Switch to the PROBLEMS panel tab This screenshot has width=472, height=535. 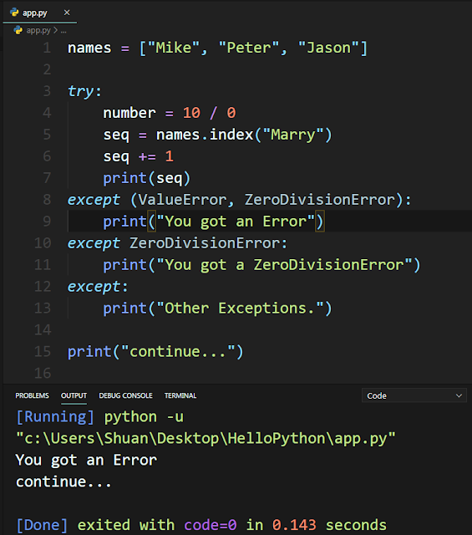32,395
